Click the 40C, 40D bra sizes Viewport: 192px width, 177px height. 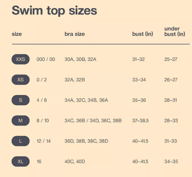pyautogui.click(x=75, y=162)
